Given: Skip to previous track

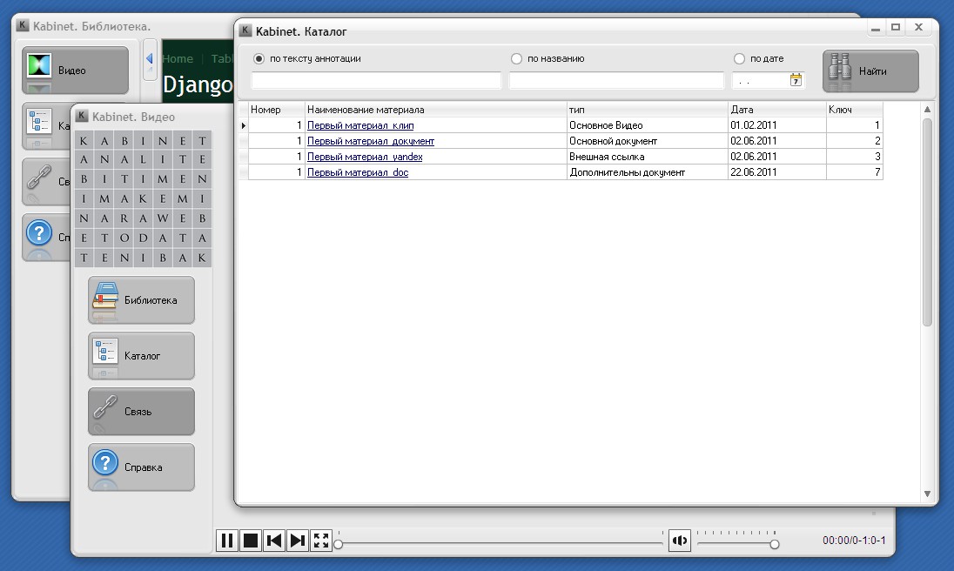Looking at the screenshot, I should pos(274,541).
